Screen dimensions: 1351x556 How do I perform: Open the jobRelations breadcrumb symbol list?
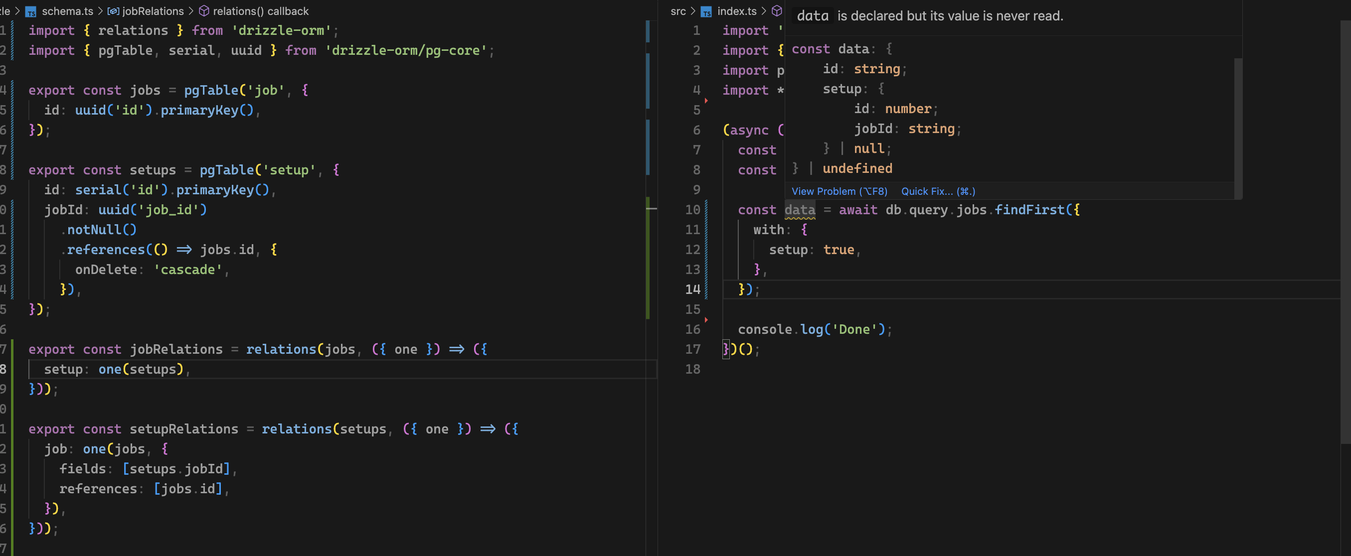tap(153, 11)
